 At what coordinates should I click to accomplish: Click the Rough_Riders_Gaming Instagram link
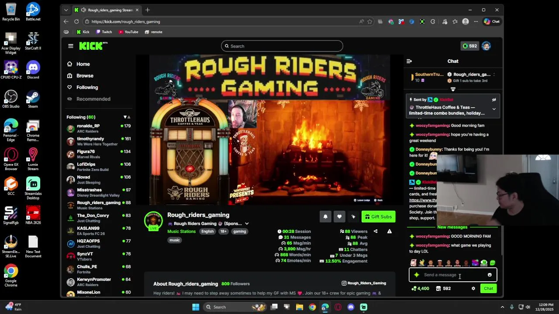[x=364, y=283]
